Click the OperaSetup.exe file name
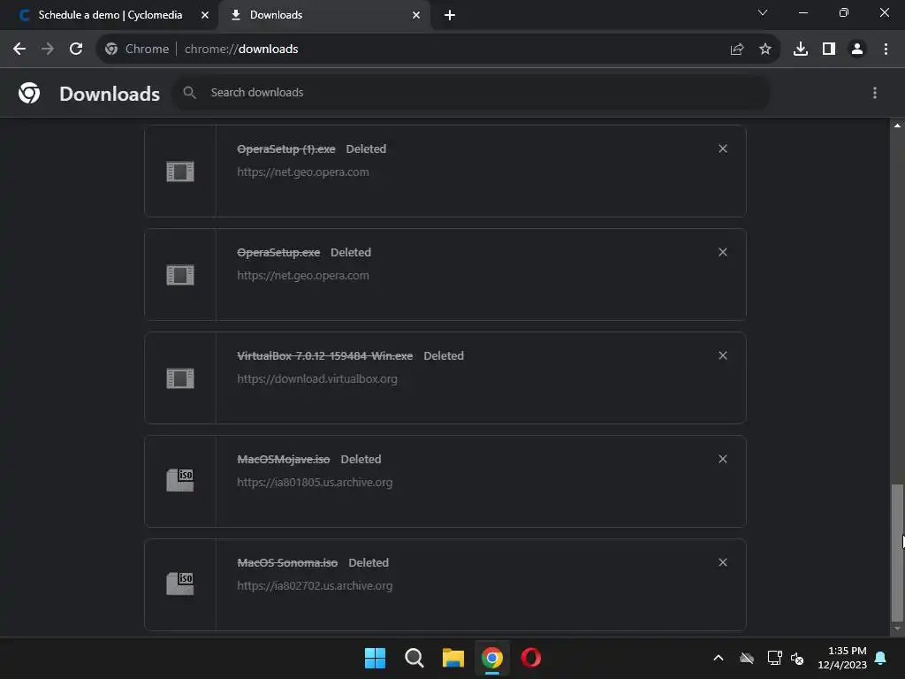905x679 pixels. [278, 252]
